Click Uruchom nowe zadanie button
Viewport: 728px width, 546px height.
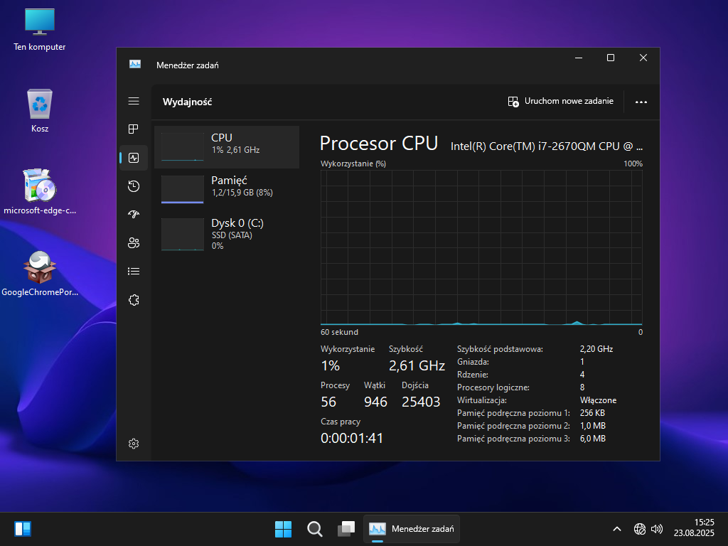click(561, 102)
